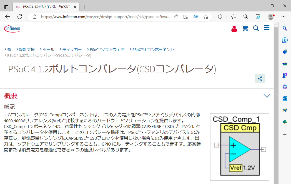Go to the Infineon home logo

12,29
